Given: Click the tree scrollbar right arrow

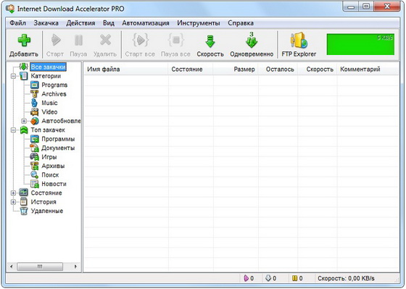Looking at the screenshot, I should pos(75,267).
